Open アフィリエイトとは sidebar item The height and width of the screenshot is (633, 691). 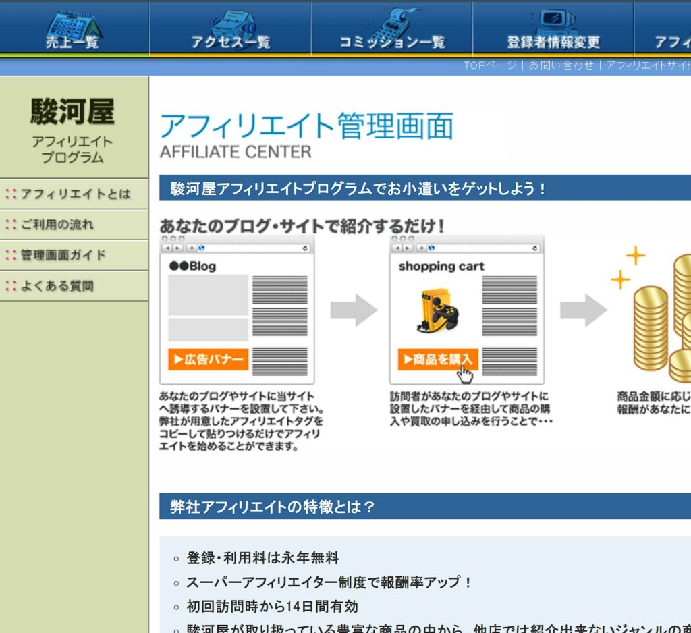pyautogui.click(x=74, y=194)
